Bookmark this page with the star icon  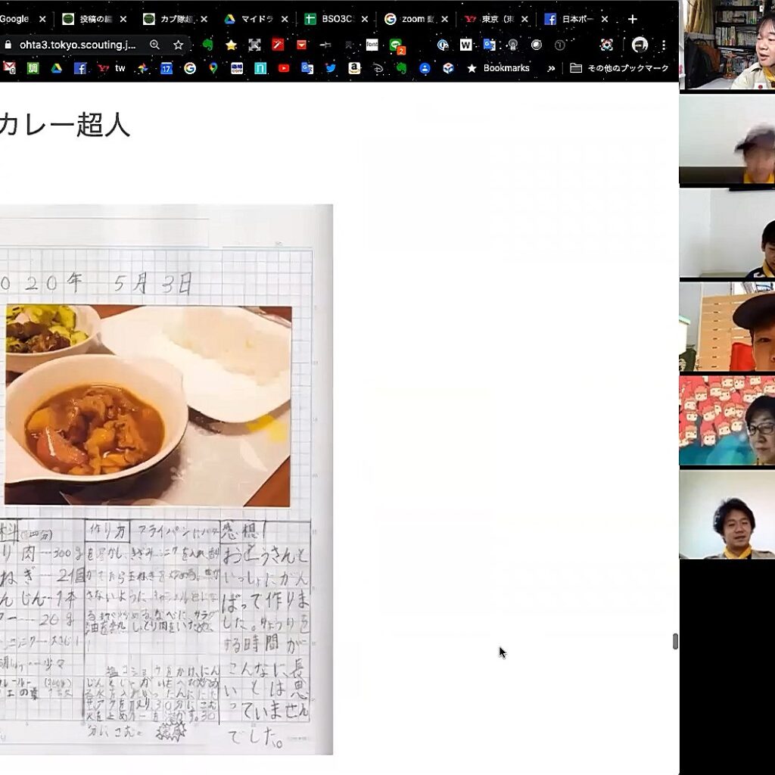coord(179,45)
